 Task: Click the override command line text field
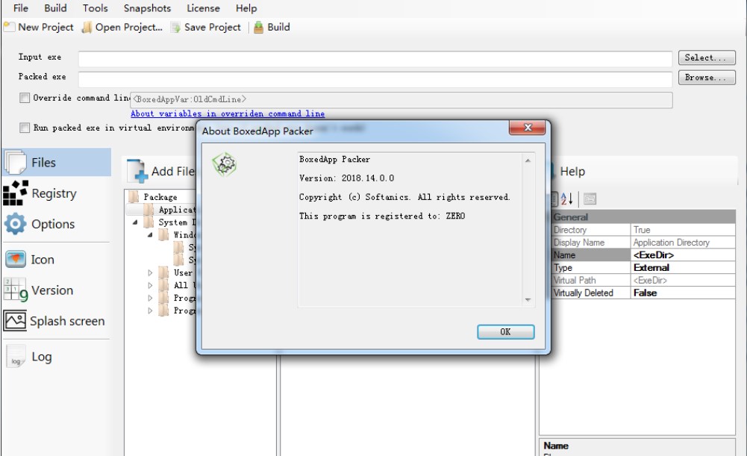401,100
